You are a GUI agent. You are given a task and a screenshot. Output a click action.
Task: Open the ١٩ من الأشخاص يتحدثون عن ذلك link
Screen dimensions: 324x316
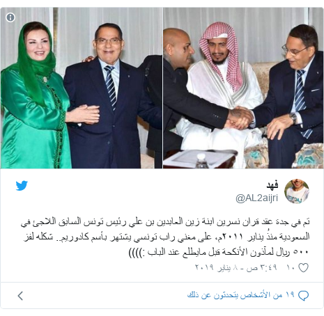pyautogui.click(x=241, y=295)
